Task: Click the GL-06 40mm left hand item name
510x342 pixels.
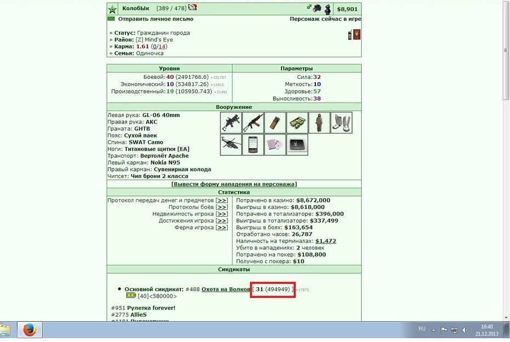Action: pos(161,115)
